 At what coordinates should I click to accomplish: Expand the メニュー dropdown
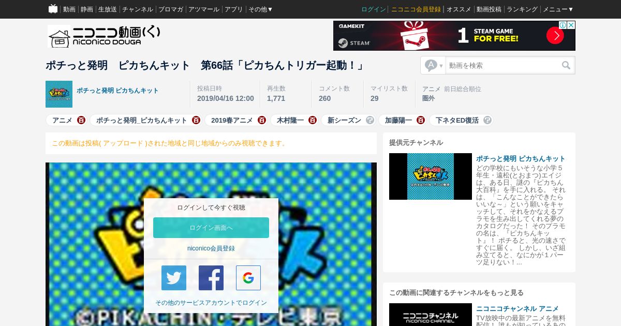coord(558,9)
